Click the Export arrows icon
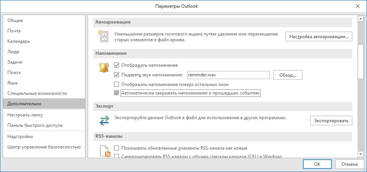 104,120
